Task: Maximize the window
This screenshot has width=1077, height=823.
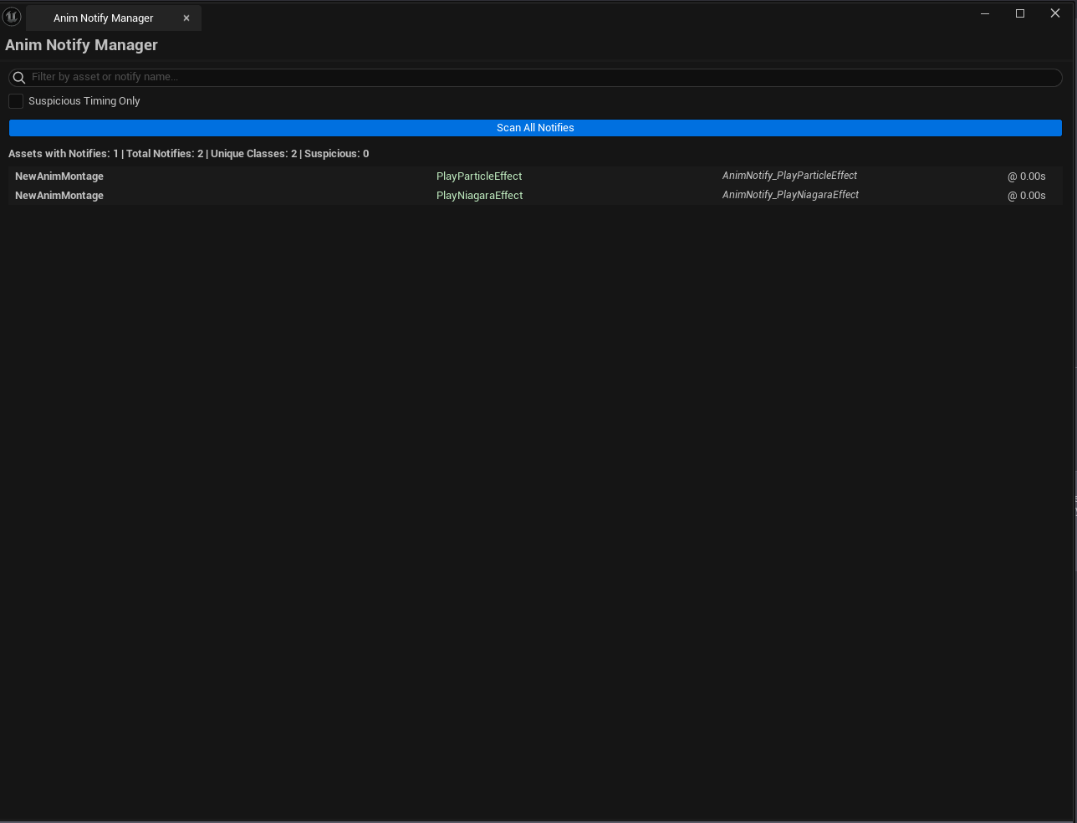Action: 1020,13
